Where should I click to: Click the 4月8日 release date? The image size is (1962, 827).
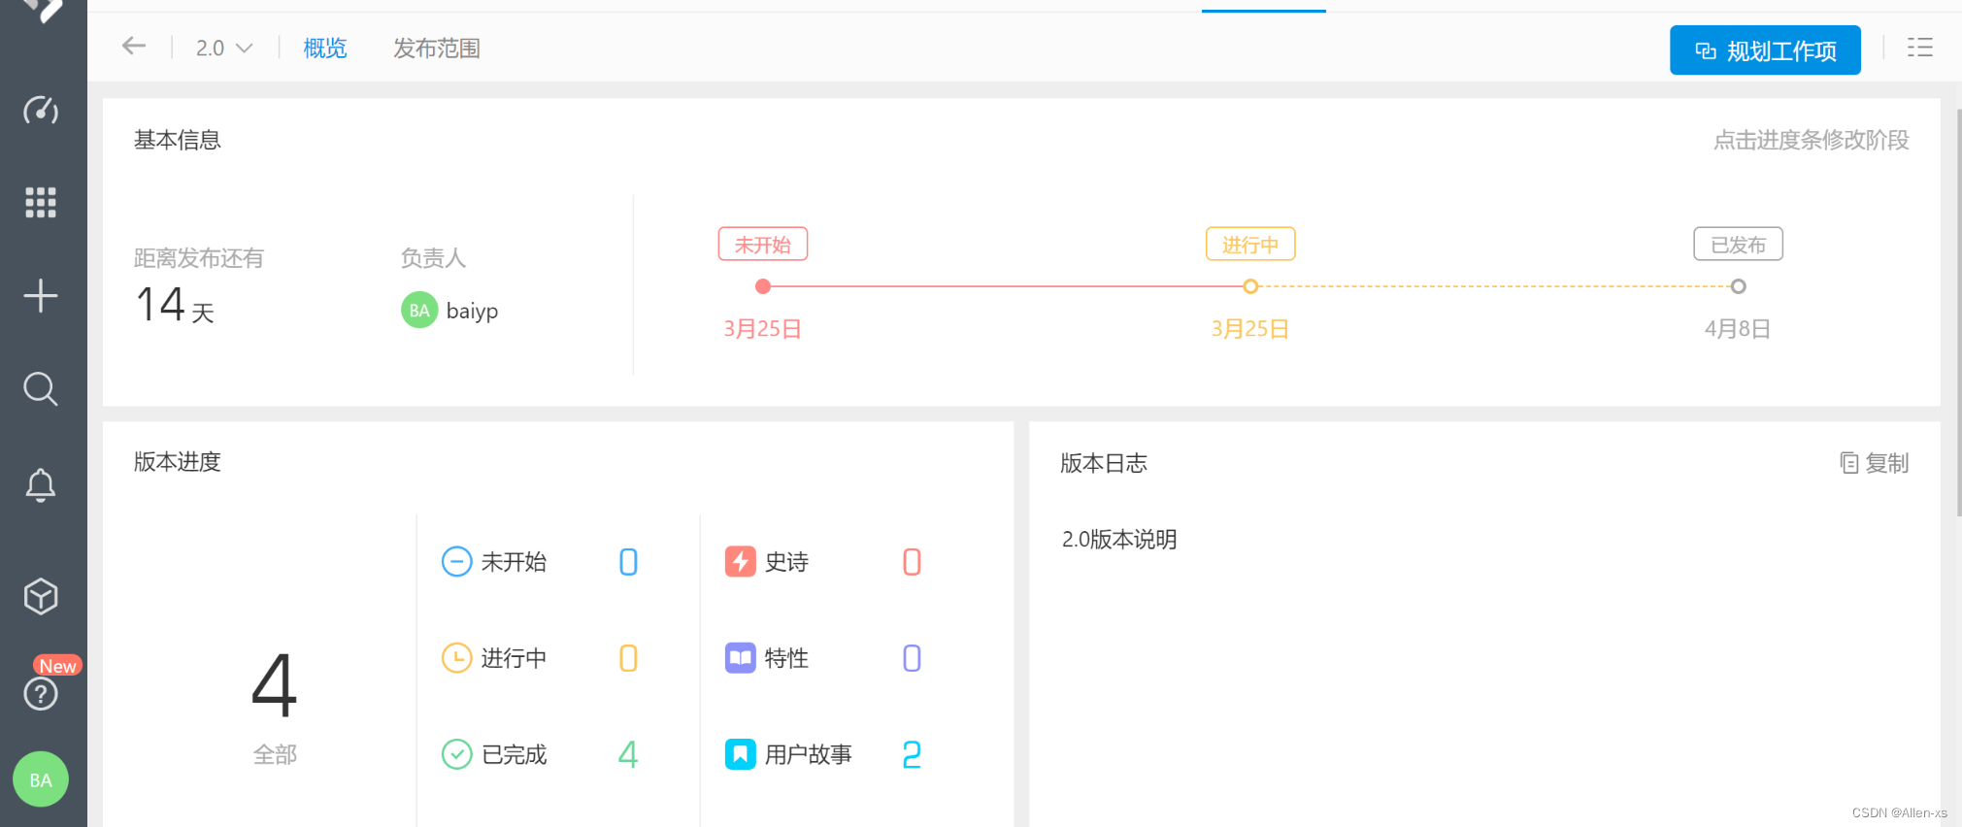(1738, 329)
